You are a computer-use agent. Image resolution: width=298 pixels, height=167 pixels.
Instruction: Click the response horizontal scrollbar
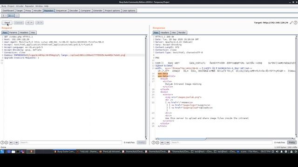[182, 139]
